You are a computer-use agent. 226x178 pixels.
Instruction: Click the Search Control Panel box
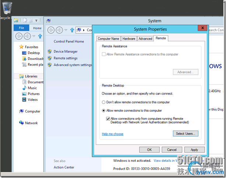click(216, 30)
